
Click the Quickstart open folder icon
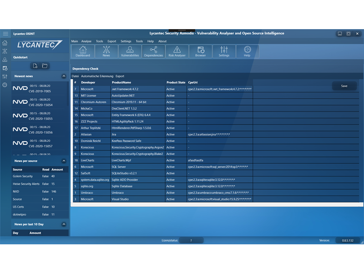tap(45, 66)
